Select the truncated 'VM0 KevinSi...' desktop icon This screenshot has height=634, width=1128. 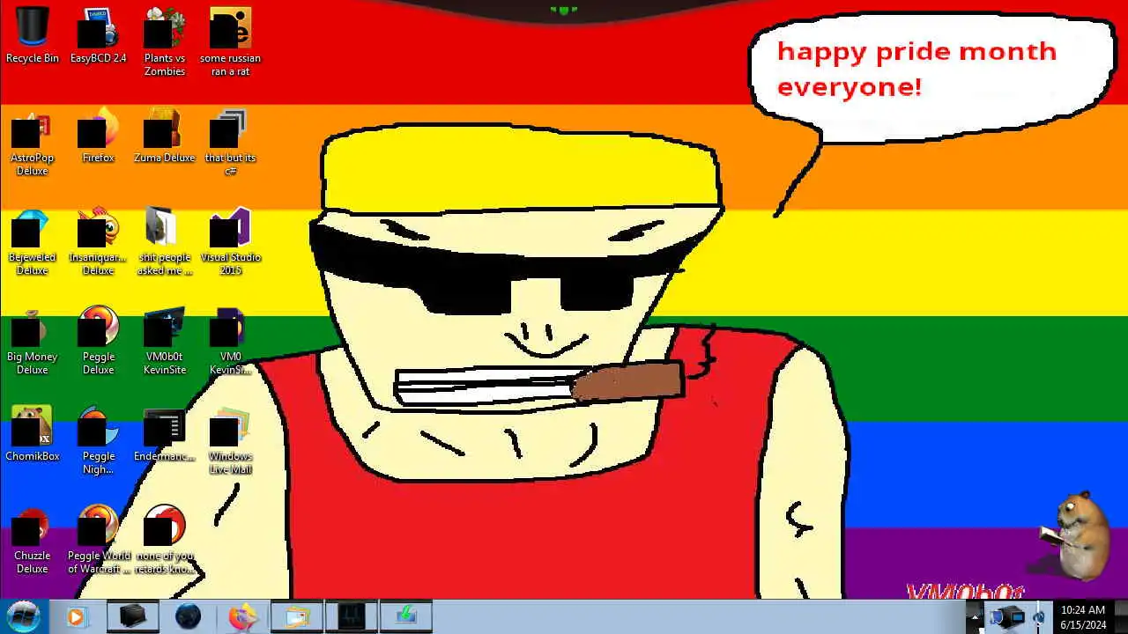click(230, 340)
